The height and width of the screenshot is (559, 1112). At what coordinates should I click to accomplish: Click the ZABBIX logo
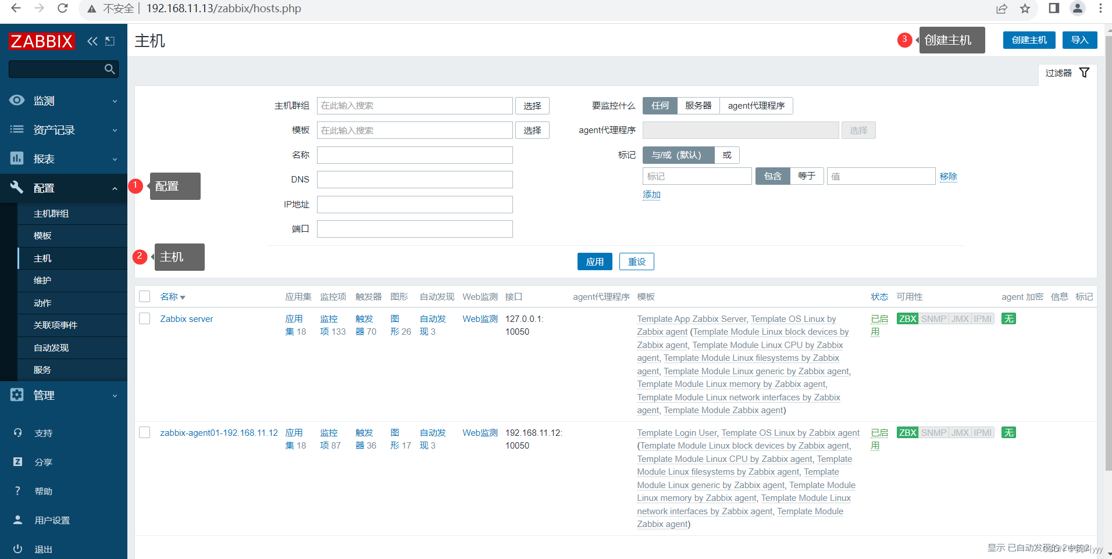coord(42,41)
